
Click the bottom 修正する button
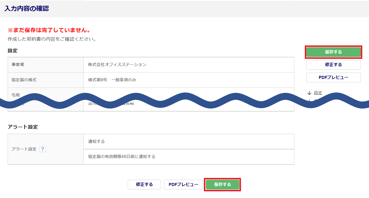(x=144, y=185)
